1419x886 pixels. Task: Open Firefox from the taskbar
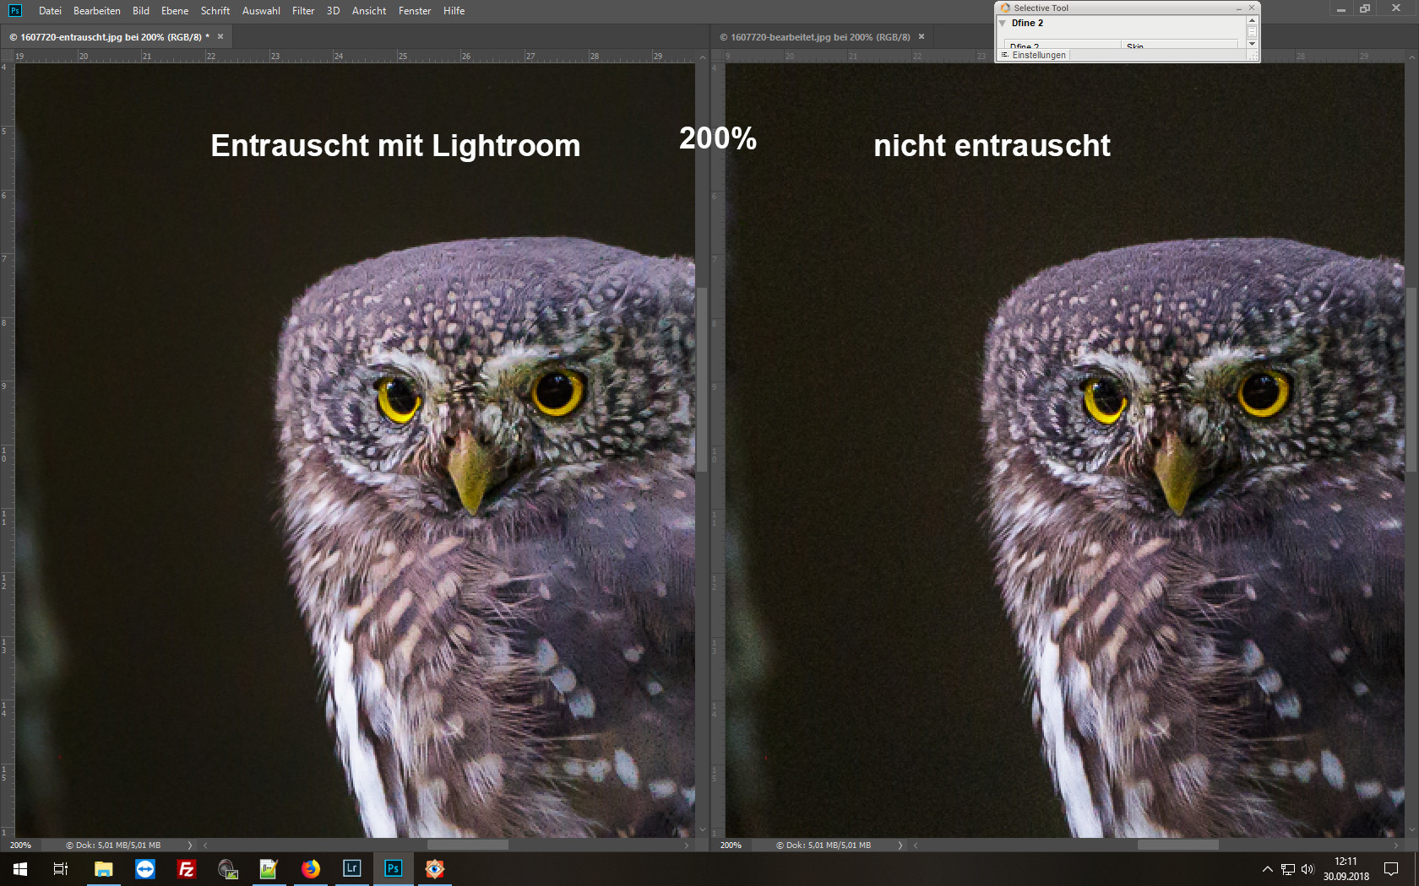click(311, 868)
